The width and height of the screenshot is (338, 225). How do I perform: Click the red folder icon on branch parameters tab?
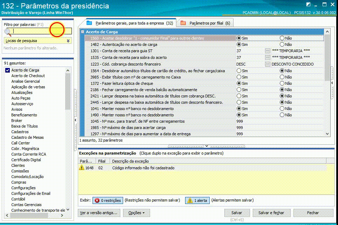point(183,23)
